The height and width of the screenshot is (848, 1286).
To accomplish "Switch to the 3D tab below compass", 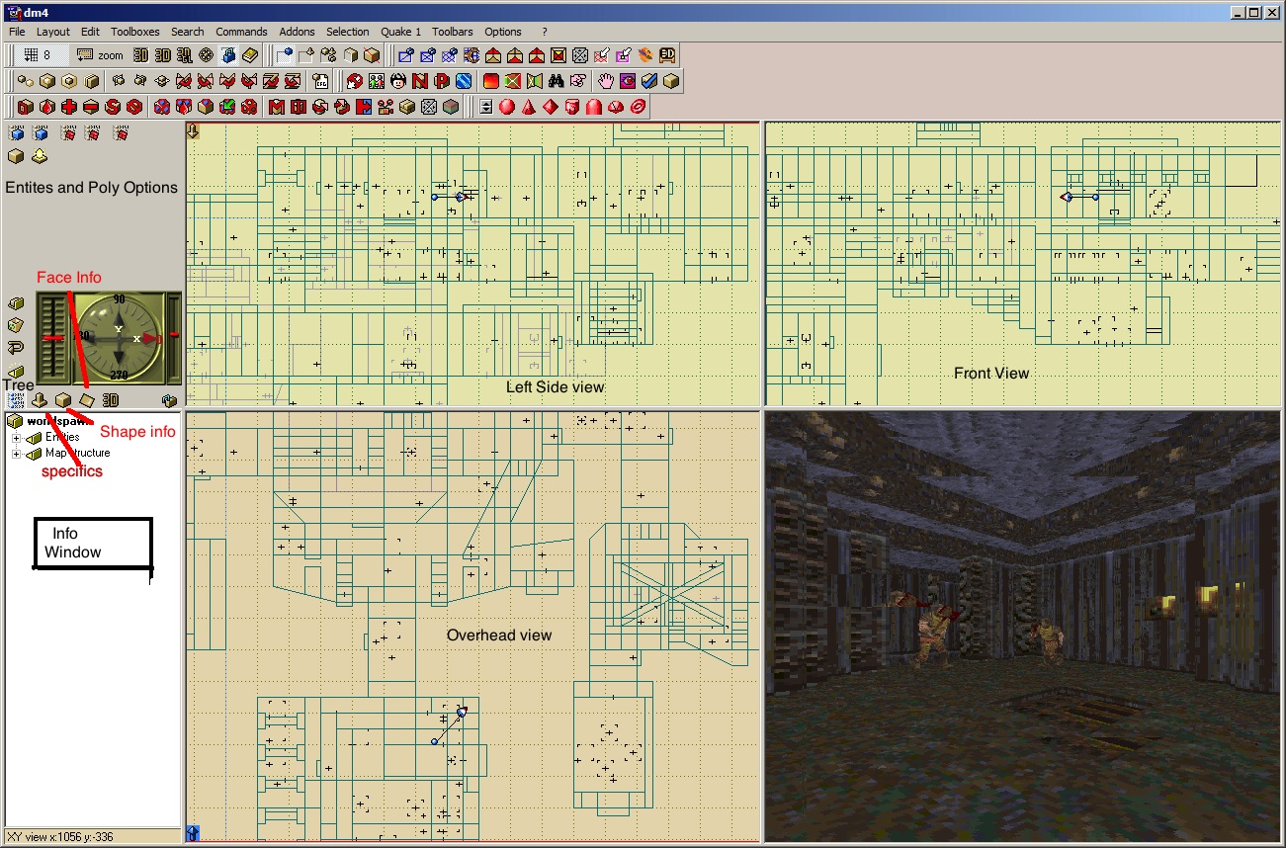I will 111,400.
